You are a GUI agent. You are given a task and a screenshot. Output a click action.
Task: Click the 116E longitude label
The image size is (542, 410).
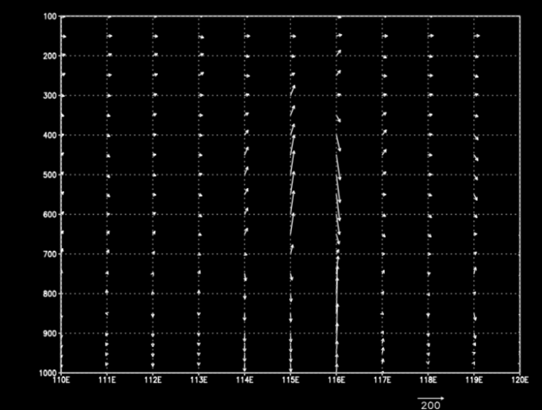[336, 379]
